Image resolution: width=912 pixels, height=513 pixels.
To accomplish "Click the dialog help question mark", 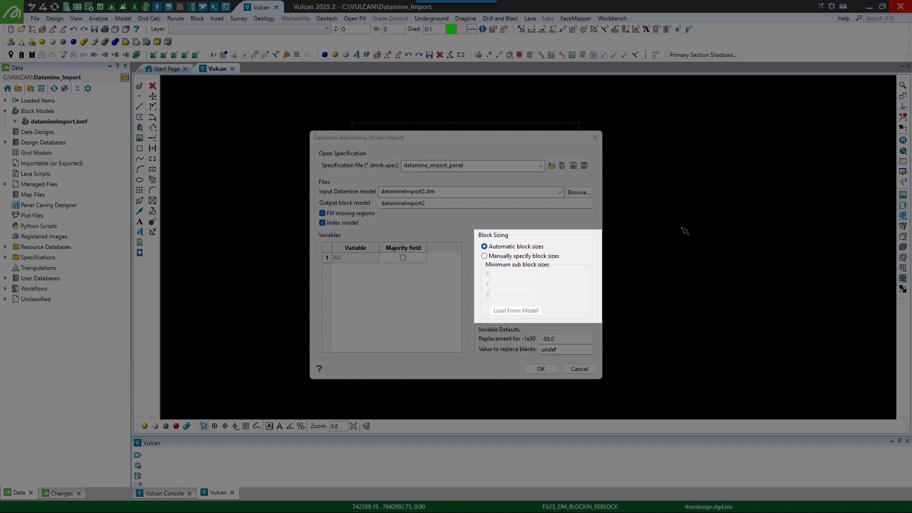I will [319, 369].
